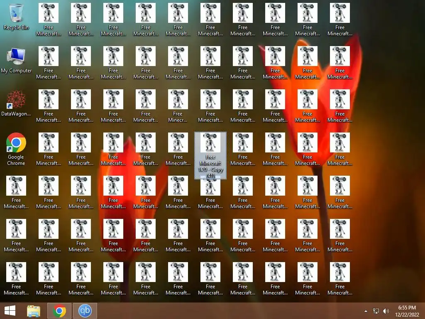Open the network status tray icon

[376, 311]
